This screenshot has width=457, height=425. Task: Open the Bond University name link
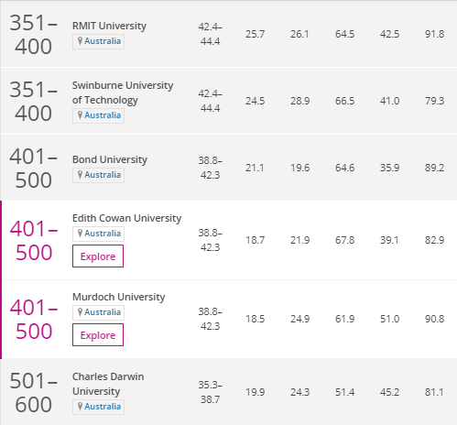(x=110, y=159)
